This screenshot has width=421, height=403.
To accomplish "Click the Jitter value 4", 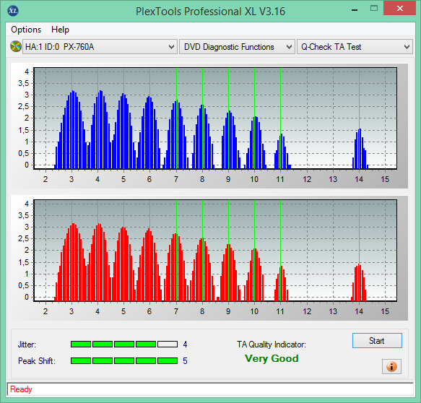I will 185,344.
